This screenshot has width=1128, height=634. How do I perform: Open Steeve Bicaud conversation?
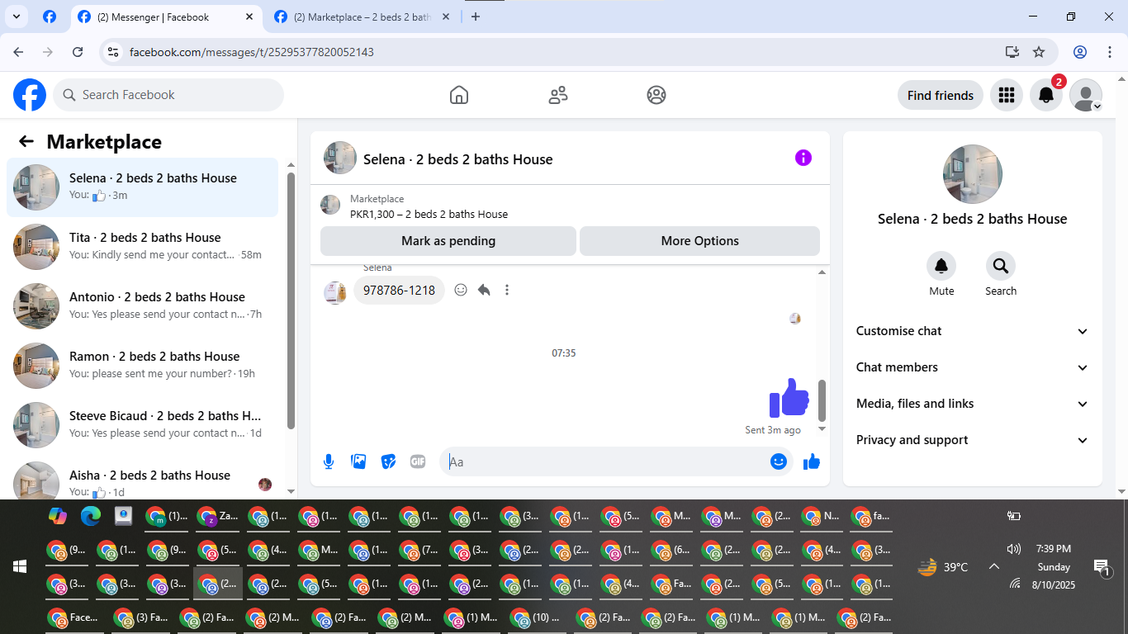(x=143, y=425)
